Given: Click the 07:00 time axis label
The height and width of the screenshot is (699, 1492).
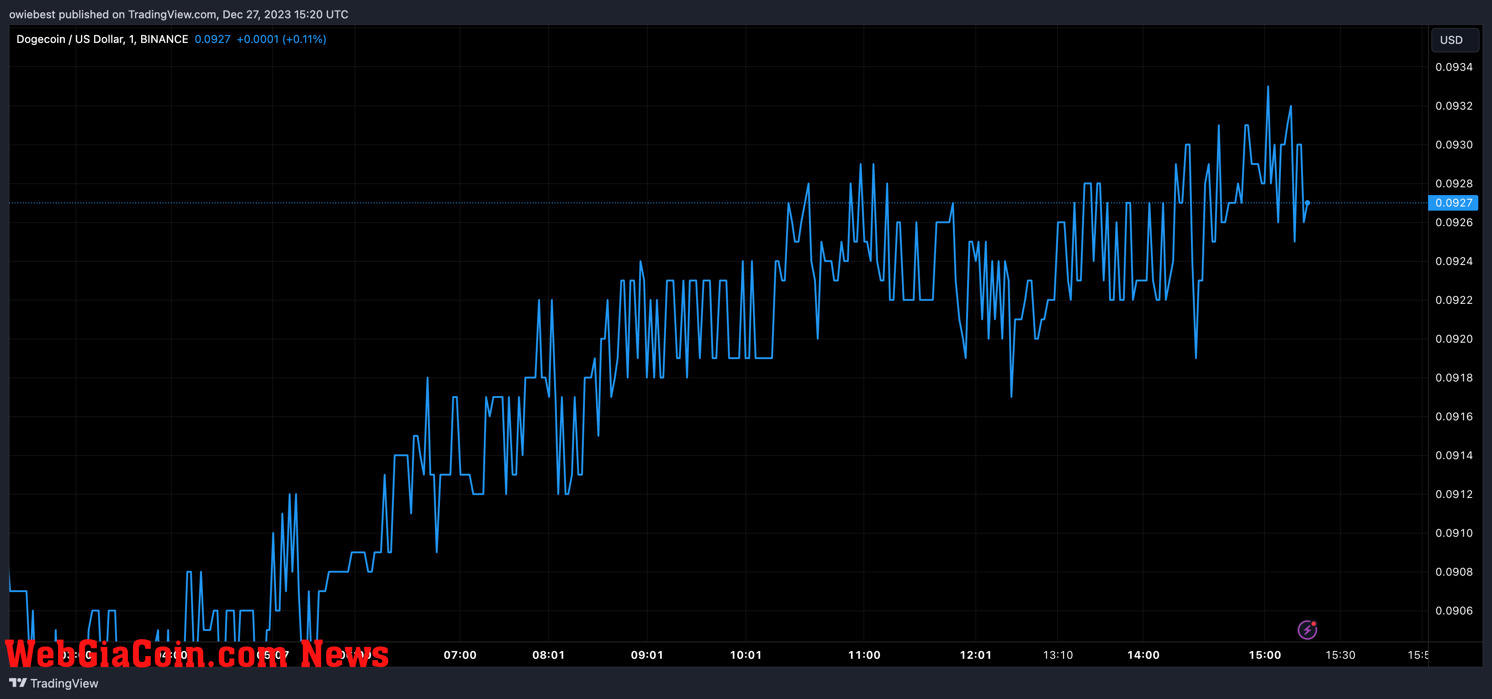Looking at the screenshot, I should pyautogui.click(x=460, y=655).
